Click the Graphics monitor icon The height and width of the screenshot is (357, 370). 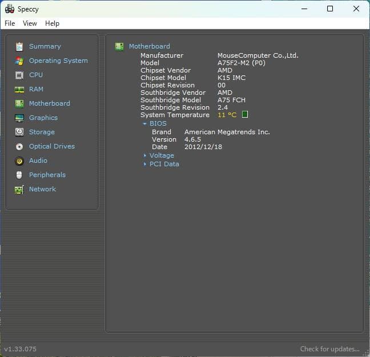[19, 118]
